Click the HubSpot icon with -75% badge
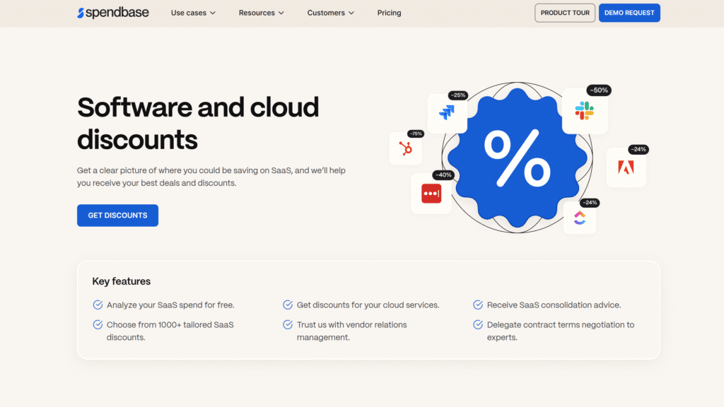The image size is (724, 407). (x=406, y=149)
